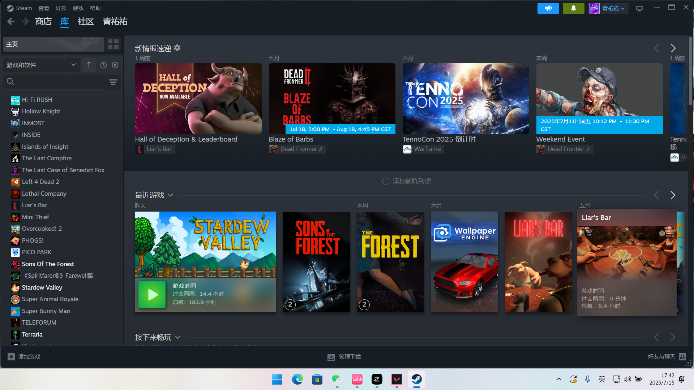Expand the play next shelf dropdown
Screen dimensions: 694x390
[178, 338]
